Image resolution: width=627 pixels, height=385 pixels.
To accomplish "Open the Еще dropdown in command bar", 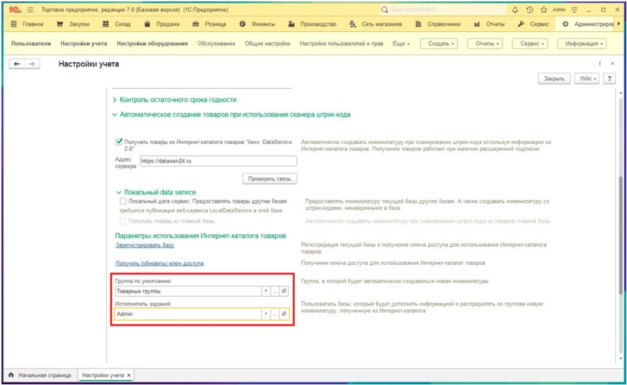I will [x=401, y=44].
